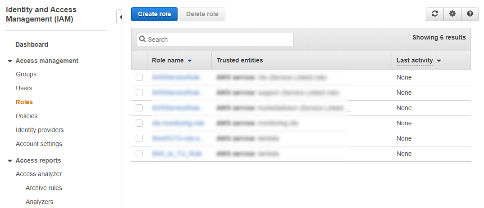The height and width of the screenshot is (208, 484).
Task: Click the Delete role button
Action: (202, 14)
